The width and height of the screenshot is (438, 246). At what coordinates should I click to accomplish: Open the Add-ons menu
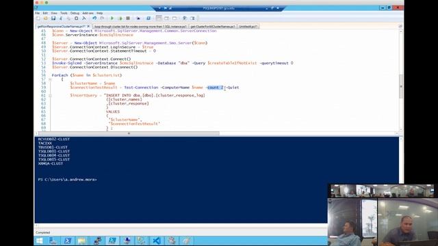88,13
